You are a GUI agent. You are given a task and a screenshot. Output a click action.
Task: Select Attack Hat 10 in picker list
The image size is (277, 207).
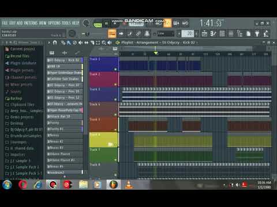(x=65, y=117)
